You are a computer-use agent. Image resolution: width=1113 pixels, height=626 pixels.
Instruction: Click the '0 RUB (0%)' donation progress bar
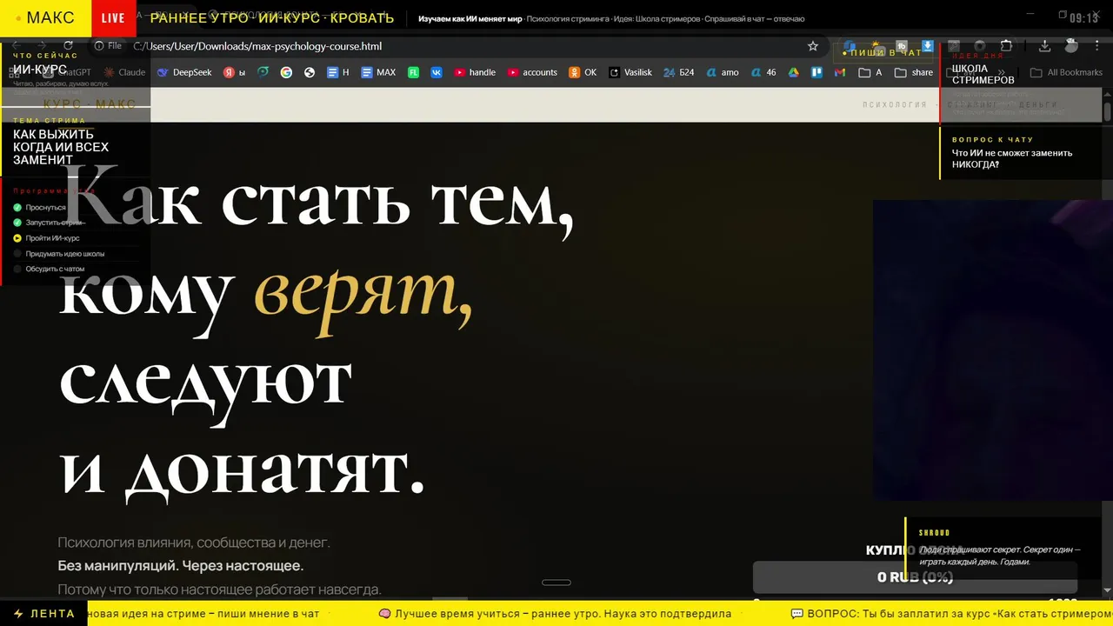click(x=915, y=577)
